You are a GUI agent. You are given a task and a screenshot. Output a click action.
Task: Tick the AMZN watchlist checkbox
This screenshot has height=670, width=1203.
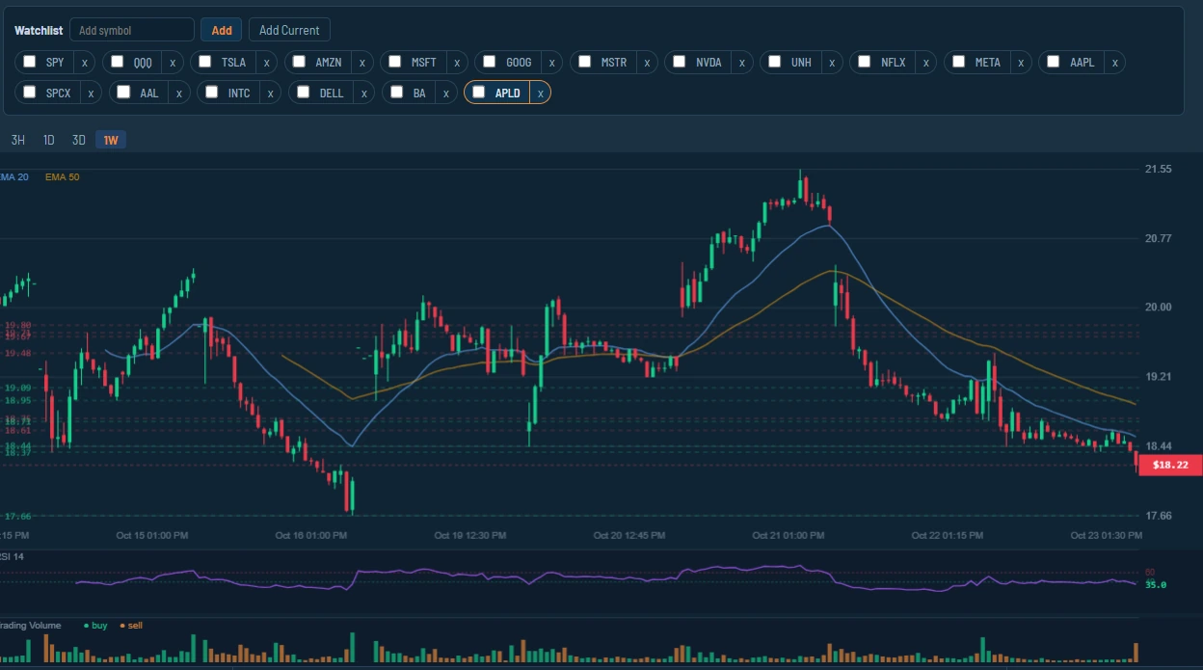point(300,62)
